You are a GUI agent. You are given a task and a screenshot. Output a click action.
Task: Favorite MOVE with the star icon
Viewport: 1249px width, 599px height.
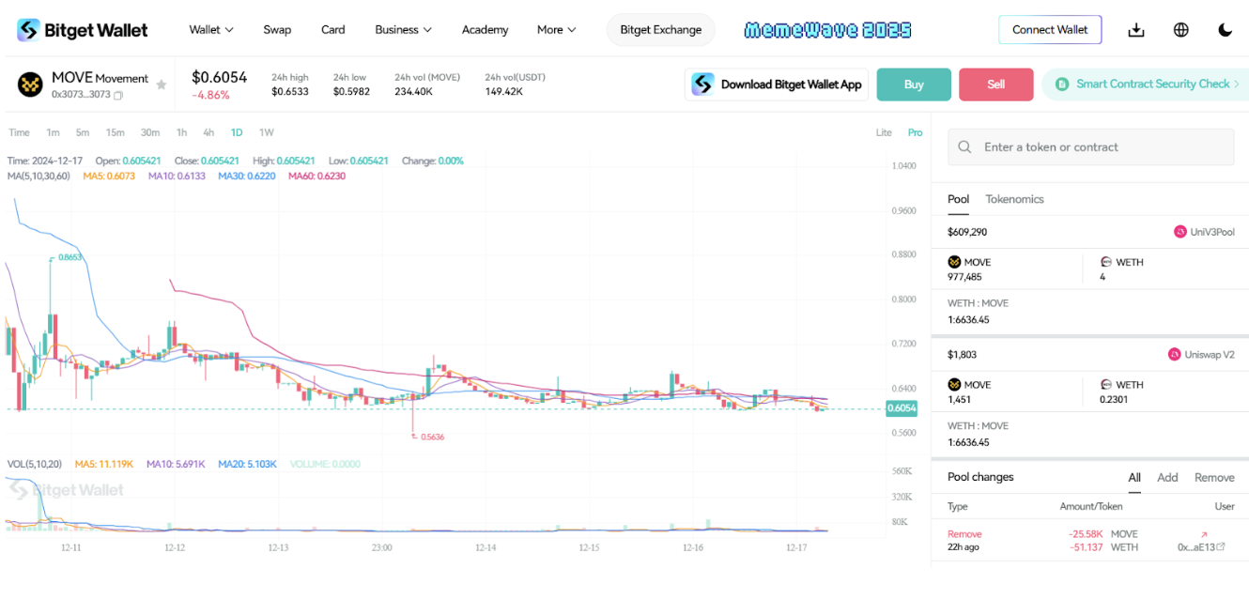click(162, 84)
